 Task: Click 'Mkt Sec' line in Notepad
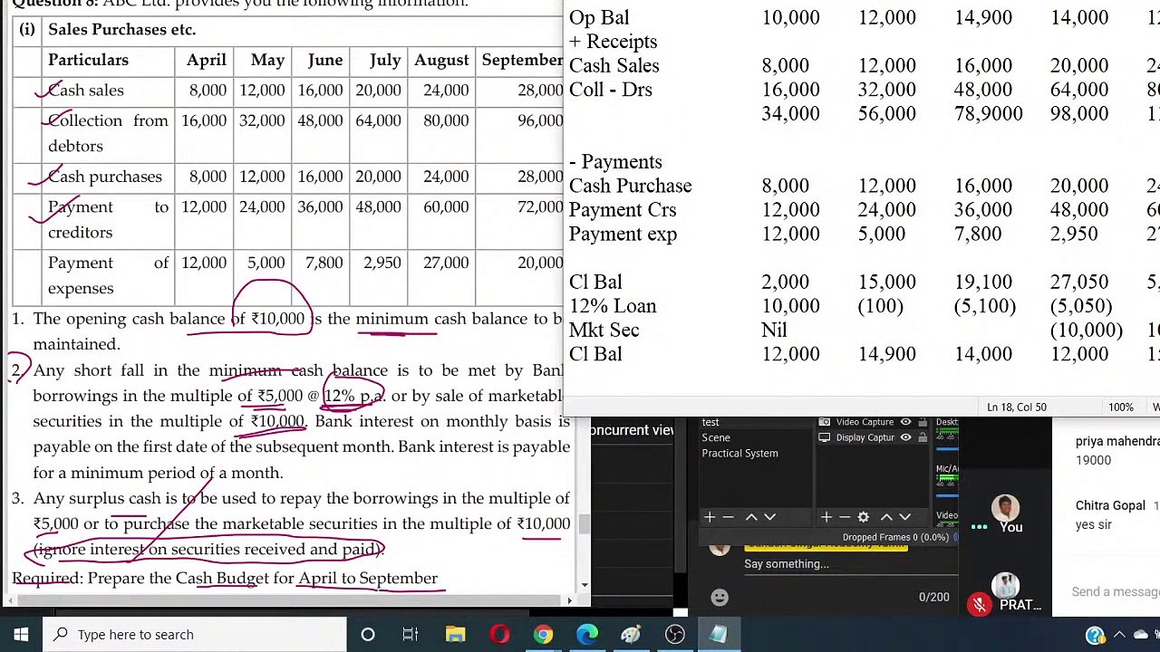click(604, 330)
